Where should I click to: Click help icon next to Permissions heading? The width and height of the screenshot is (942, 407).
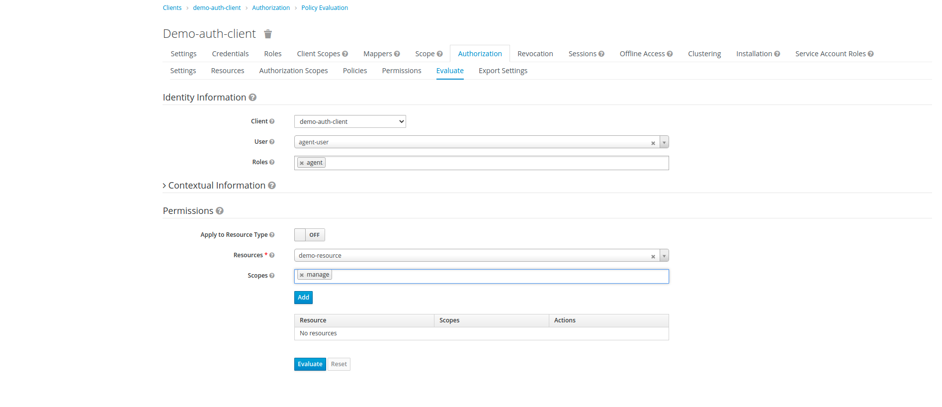click(220, 211)
